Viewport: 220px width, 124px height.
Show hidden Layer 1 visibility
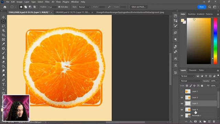pyautogui.click(x=182, y=92)
